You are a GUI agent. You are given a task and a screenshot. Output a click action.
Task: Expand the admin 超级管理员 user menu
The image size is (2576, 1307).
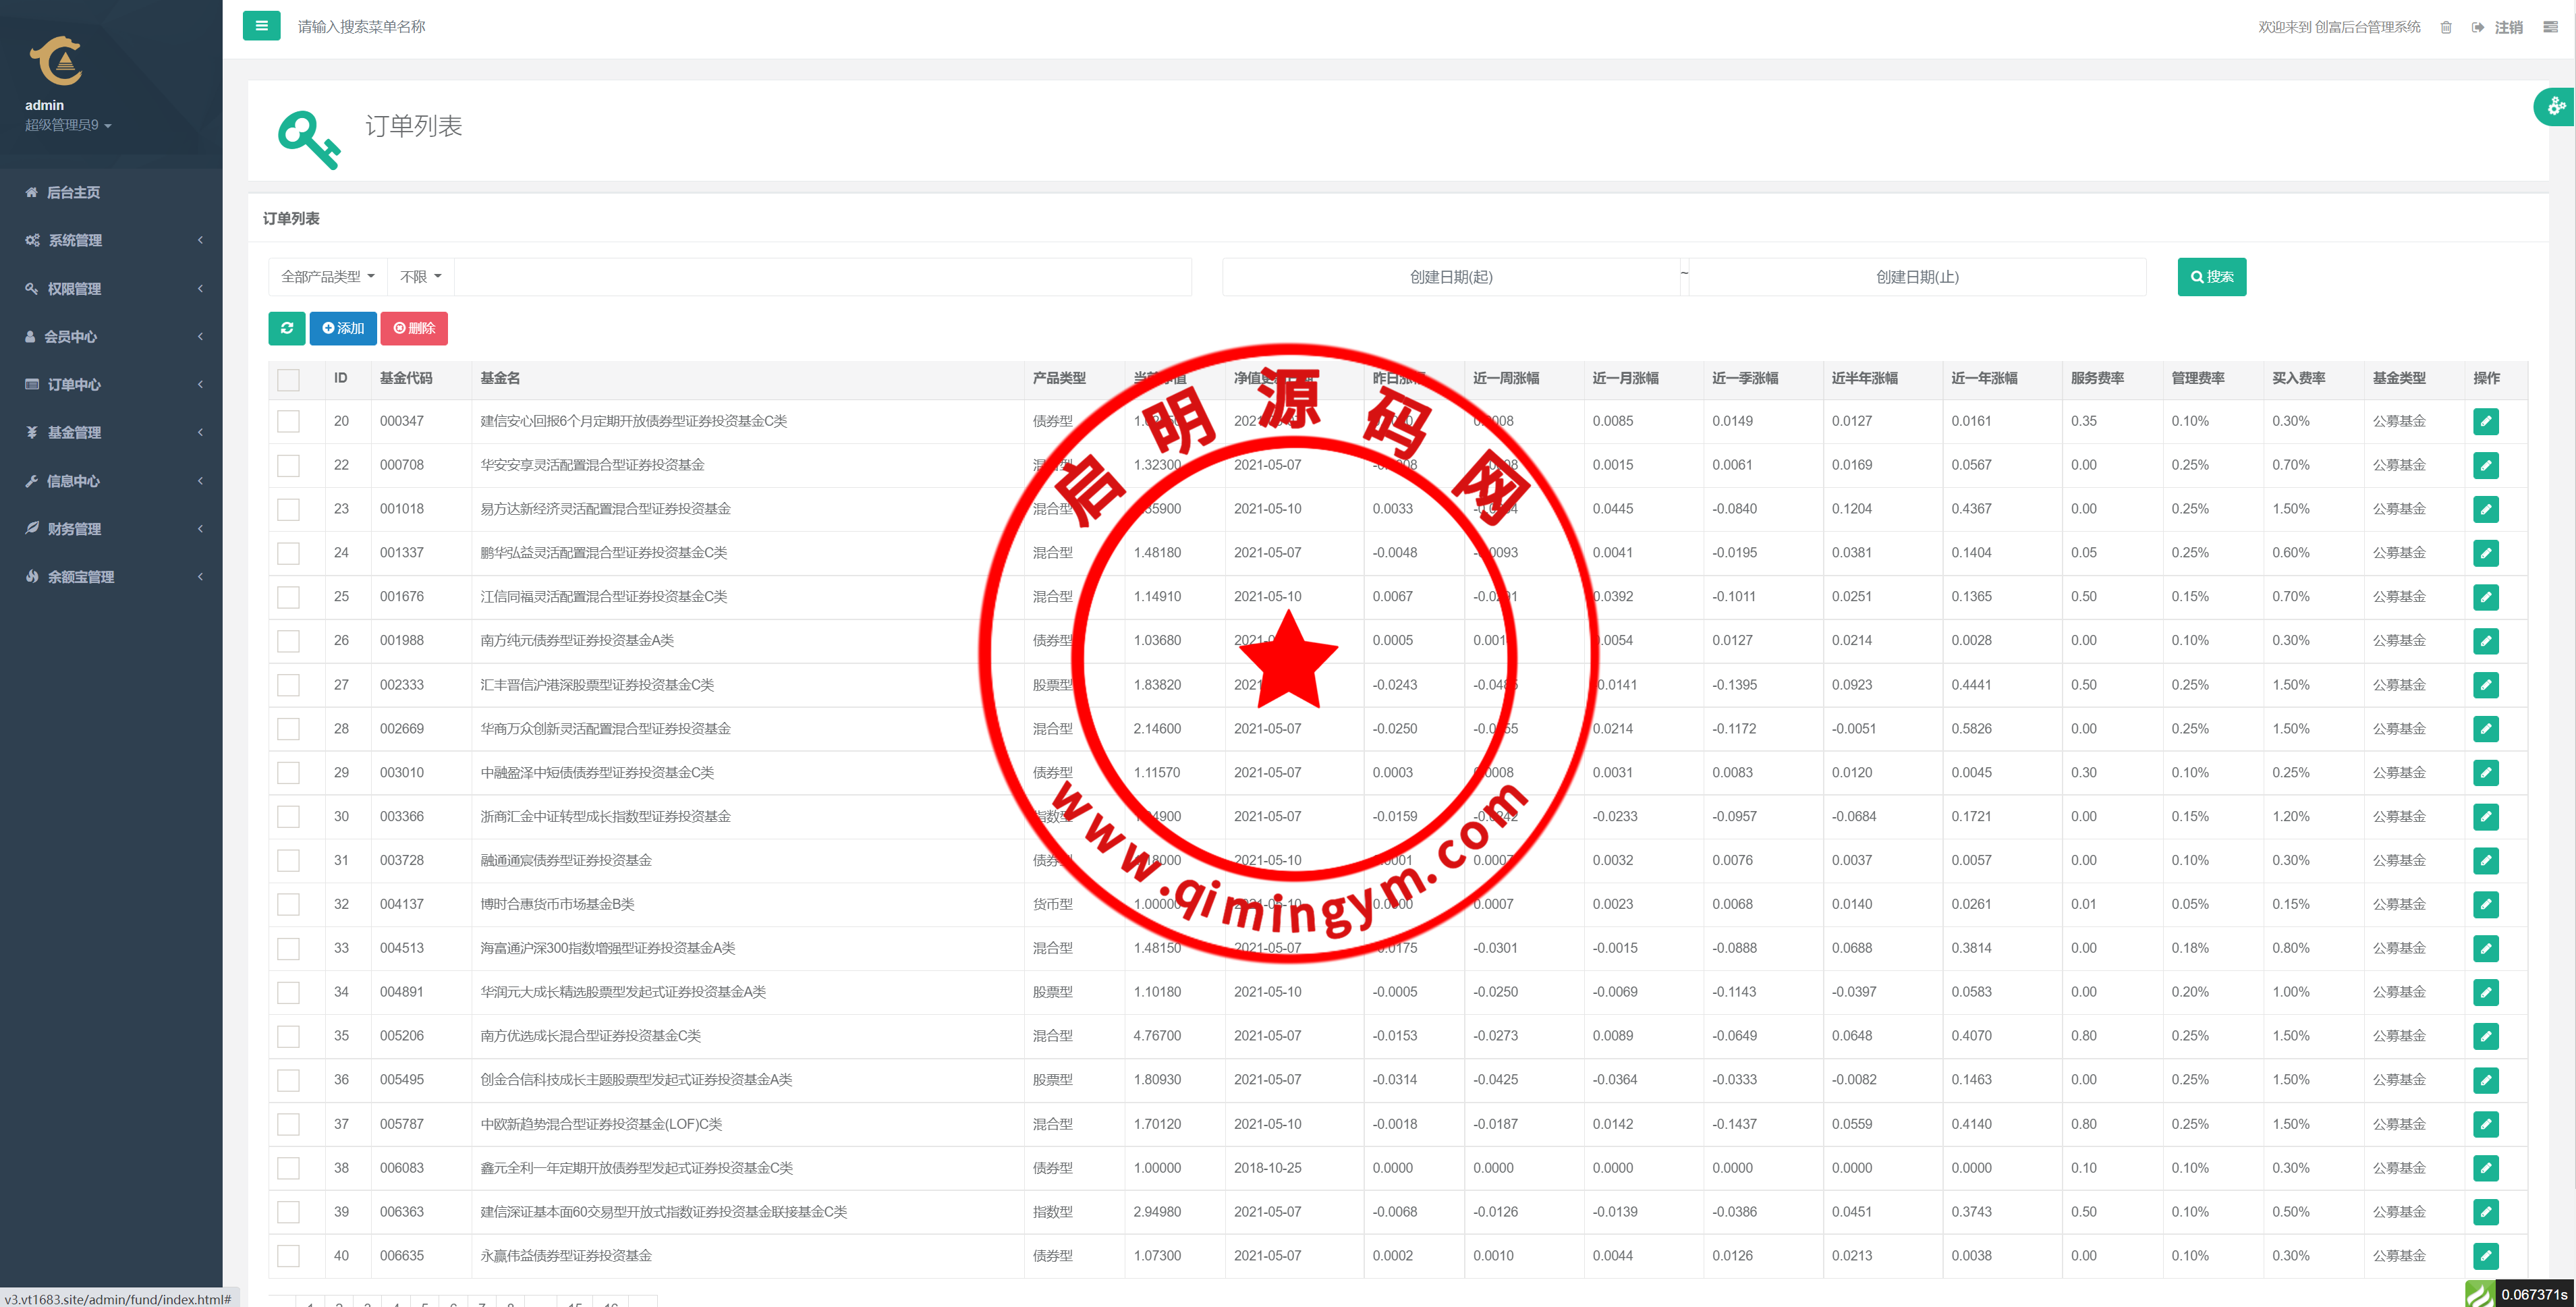click(68, 125)
